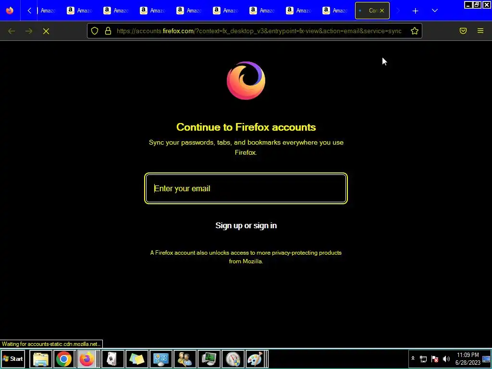This screenshot has height=369, width=492.
Task: Select the Firefox taskbar button
Action: click(86, 359)
